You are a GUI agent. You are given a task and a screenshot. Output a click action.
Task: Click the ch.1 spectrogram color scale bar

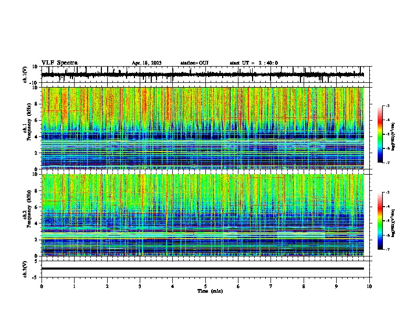pos(380,134)
